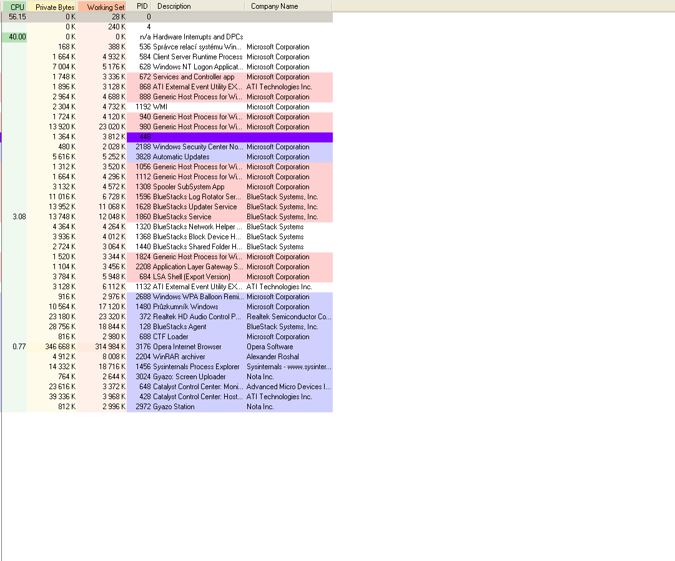Screen dimensions: 675x561
Task: Select the BlueStacks Updater Service row
Action: [167, 207]
